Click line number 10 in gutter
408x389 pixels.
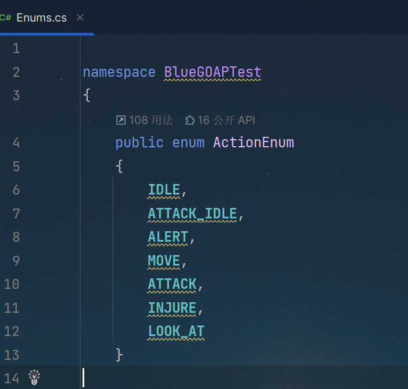coord(12,284)
